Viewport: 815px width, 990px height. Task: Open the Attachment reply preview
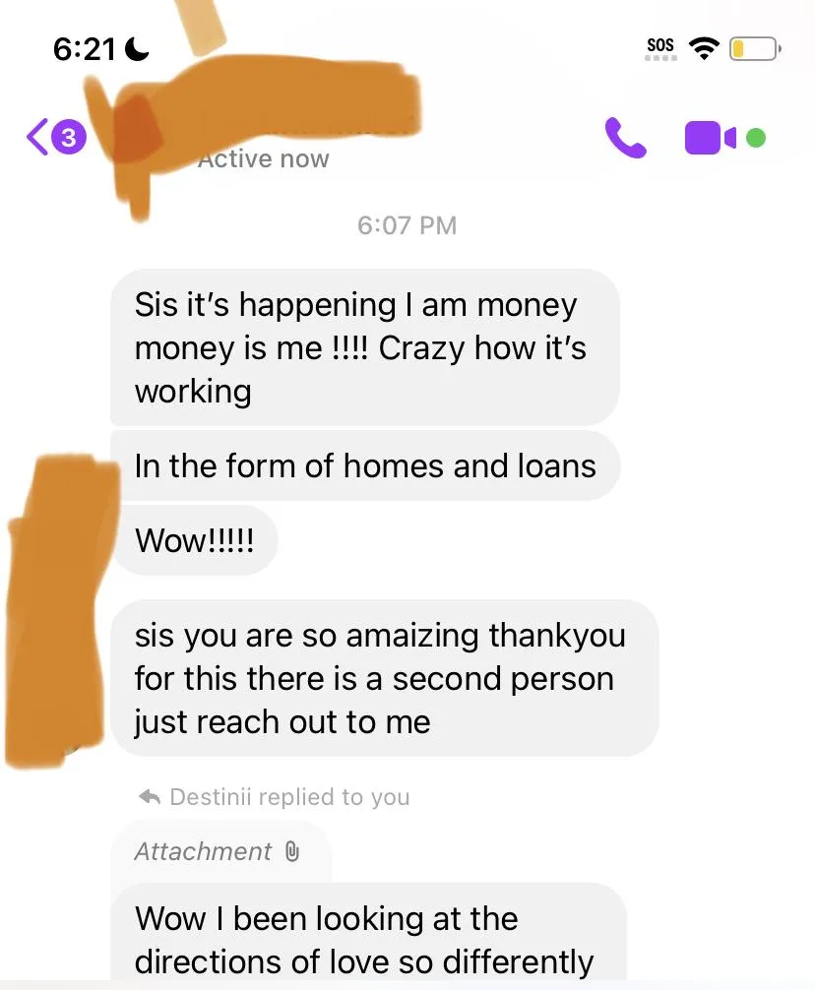220,851
